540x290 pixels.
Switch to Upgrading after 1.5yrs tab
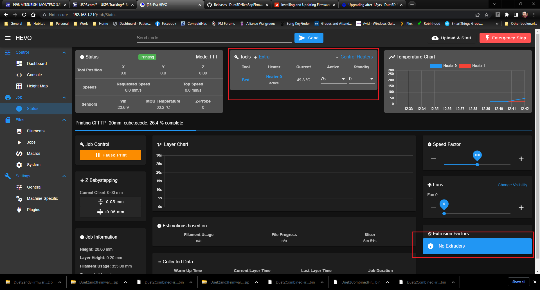coord(372,5)
